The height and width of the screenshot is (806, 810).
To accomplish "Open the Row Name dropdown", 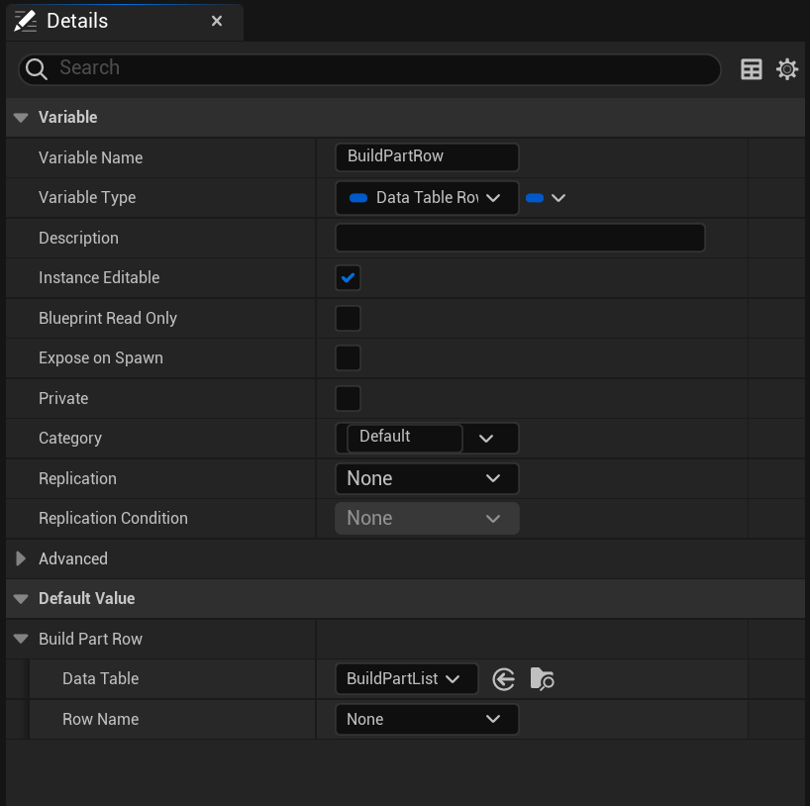I will [x=426, y=720].
